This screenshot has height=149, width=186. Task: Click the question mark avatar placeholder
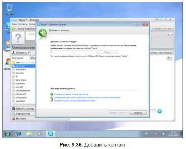tap(18, 38)
